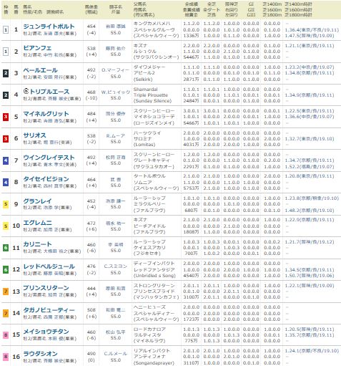Click sire name Shamardal
This screenshot has width=341, height=366.
146,90
